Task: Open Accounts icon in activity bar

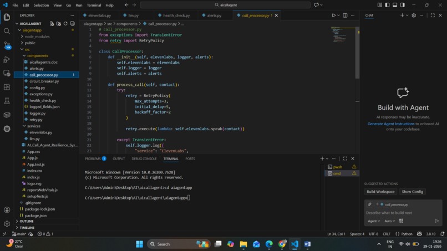Action: 7,210
